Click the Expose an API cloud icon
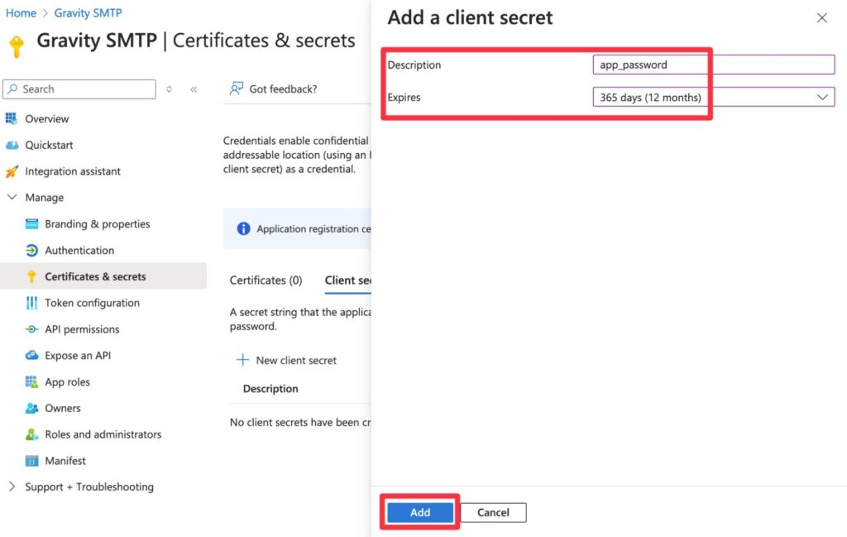The height and width of the screenshot is (537, 847). pyautogui.click(x=32, y=355)
